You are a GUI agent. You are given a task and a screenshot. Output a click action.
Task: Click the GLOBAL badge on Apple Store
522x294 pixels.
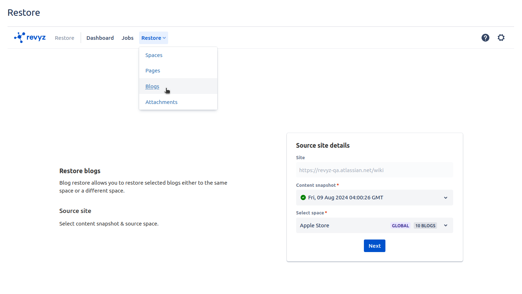point(400,226)
